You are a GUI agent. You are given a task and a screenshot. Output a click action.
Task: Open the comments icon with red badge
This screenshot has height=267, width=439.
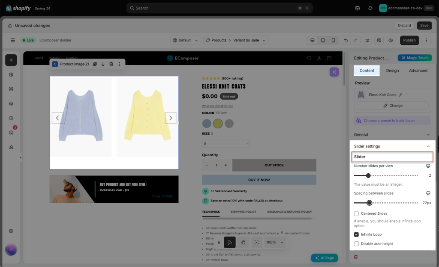(x=12, y=132)
